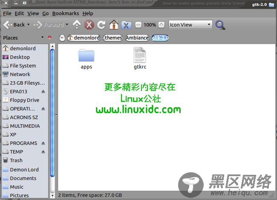Reload the current folder
Viewport: 277px width, 200px height.
pyautogui.click(x=101, y=25)
